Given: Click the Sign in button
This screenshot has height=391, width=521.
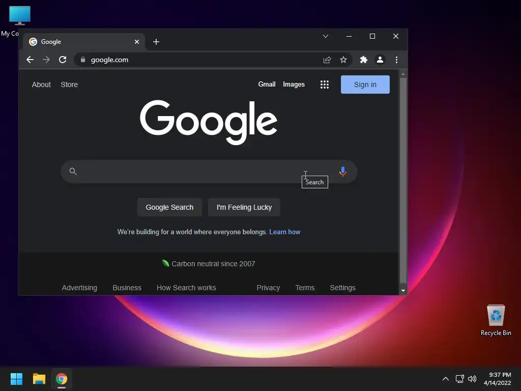Looking at the screenshot, I should coord(365,85).
